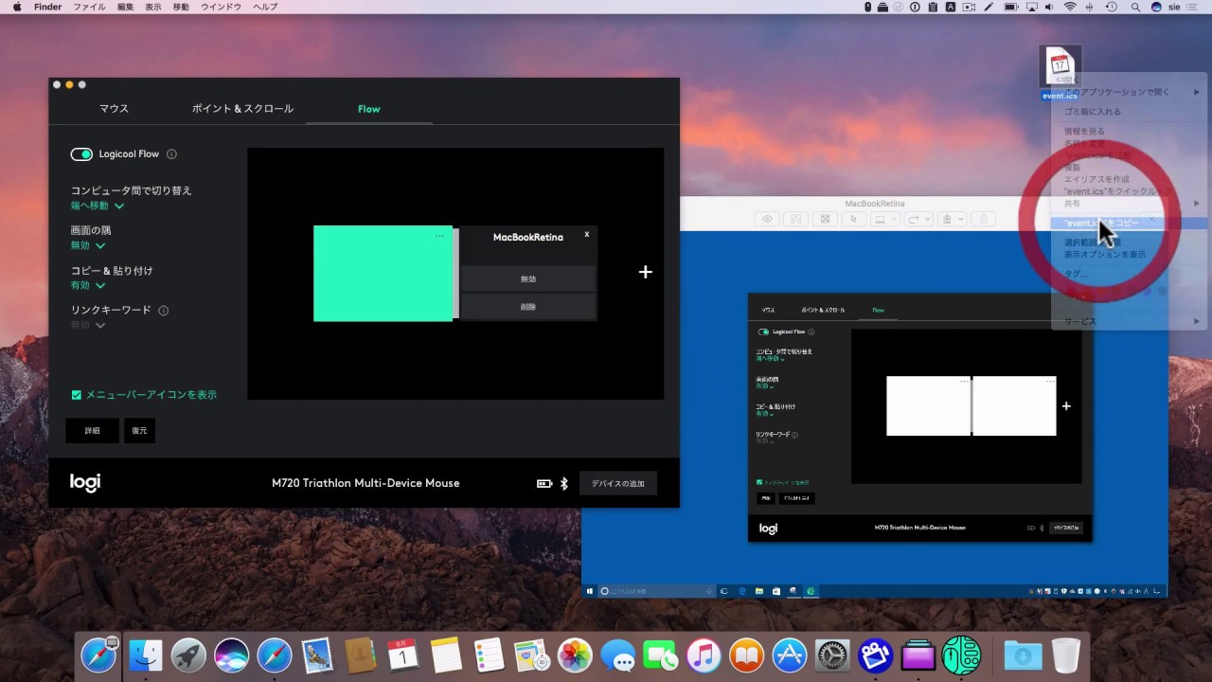Open Finder from the Dock
Viewport: 1212px width, 682px height.
[145, 655]
